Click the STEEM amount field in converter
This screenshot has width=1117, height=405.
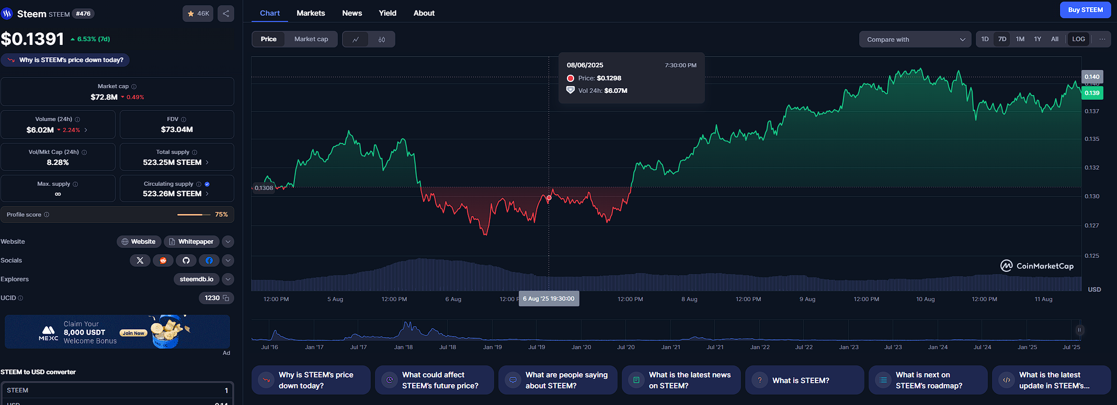click(x=117, y=390)
